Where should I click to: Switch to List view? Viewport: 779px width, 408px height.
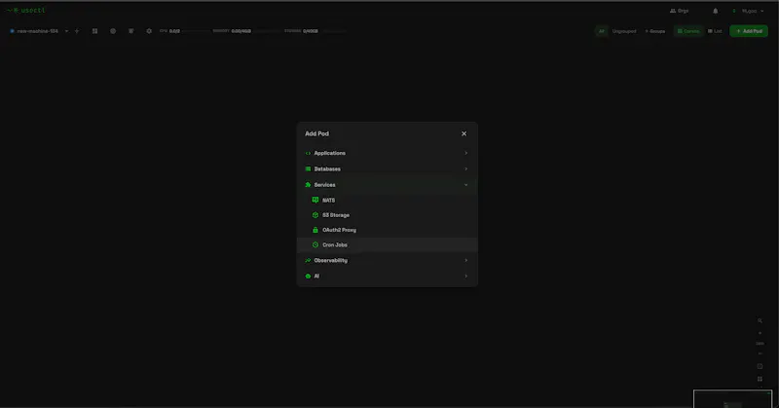715,31
